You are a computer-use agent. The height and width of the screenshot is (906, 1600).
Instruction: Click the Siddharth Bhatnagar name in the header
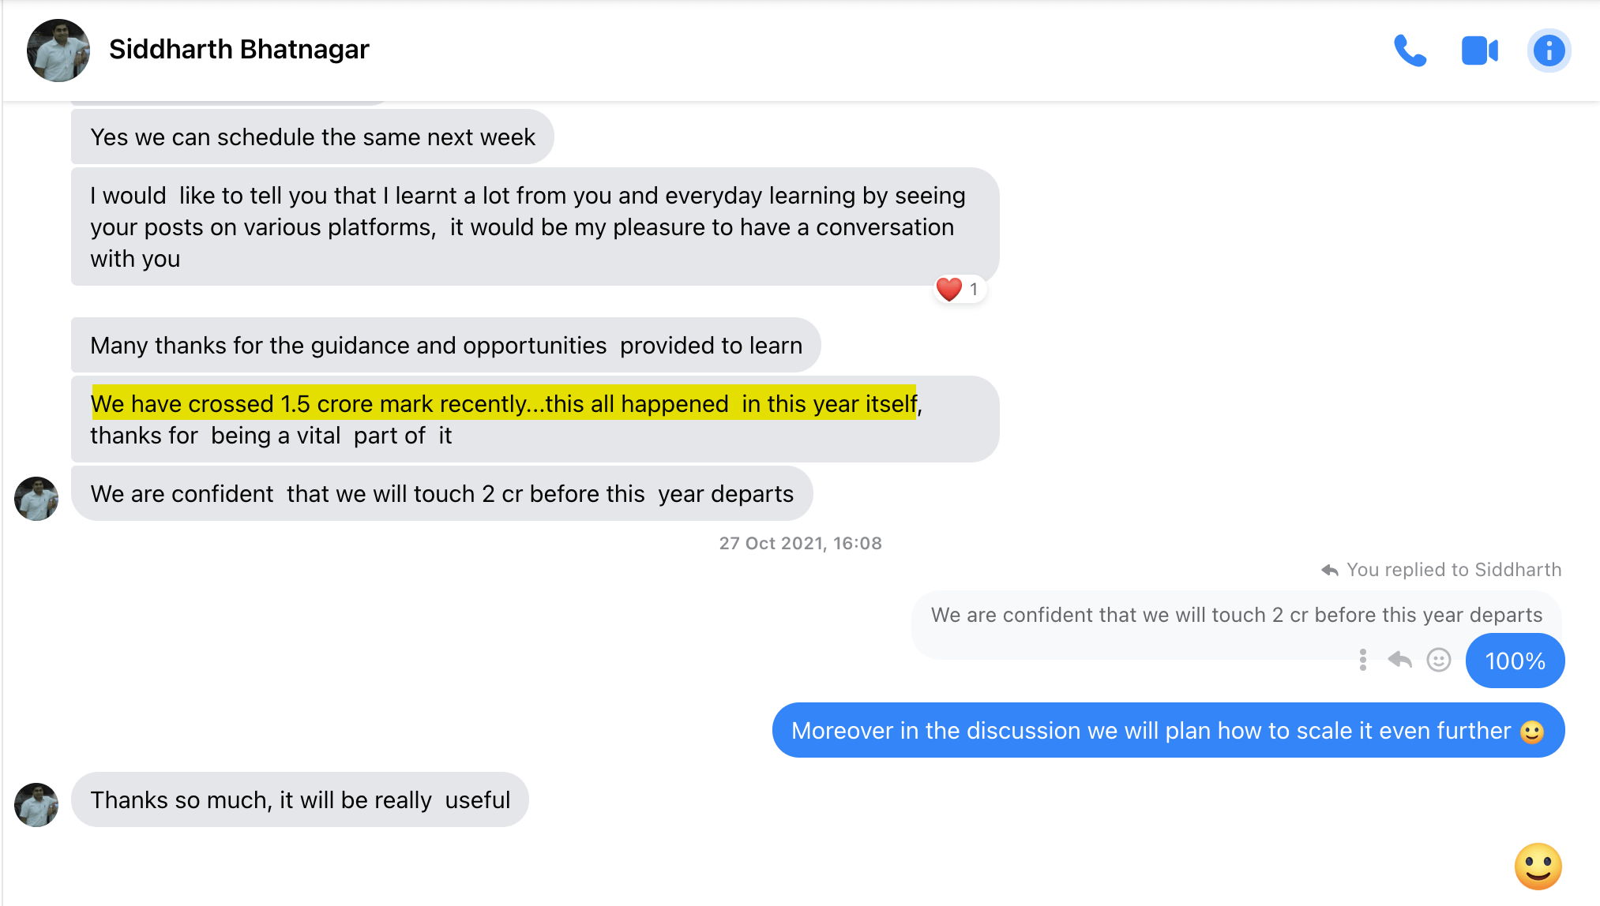coord(238,50)
